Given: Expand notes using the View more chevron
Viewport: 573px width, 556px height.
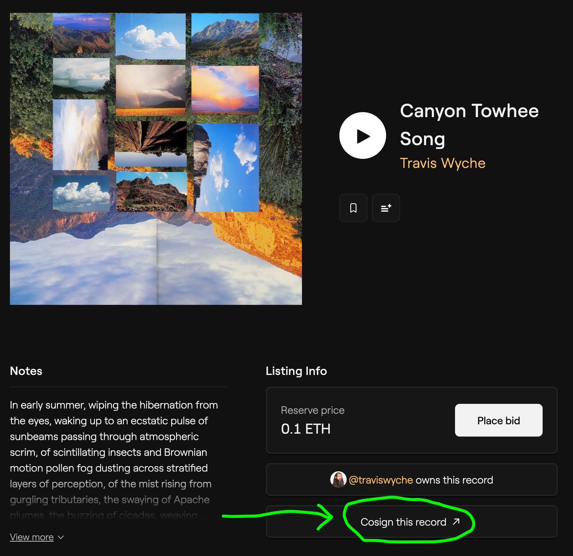Looking at the screenshot, I should click(61, 537).
